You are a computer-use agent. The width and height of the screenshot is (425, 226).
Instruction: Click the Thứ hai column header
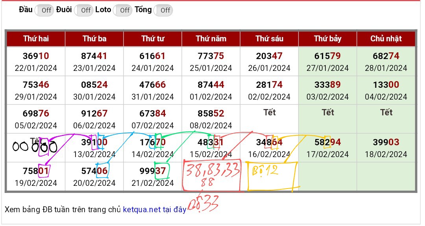(36, 39)
